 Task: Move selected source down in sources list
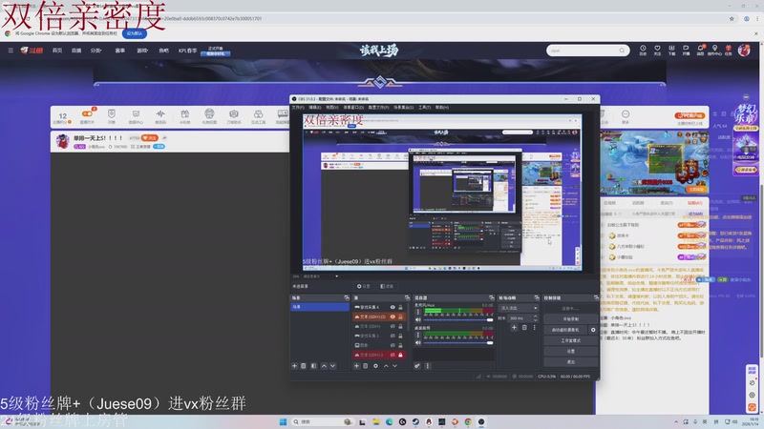pyautogui.click(x=395, y=366)
